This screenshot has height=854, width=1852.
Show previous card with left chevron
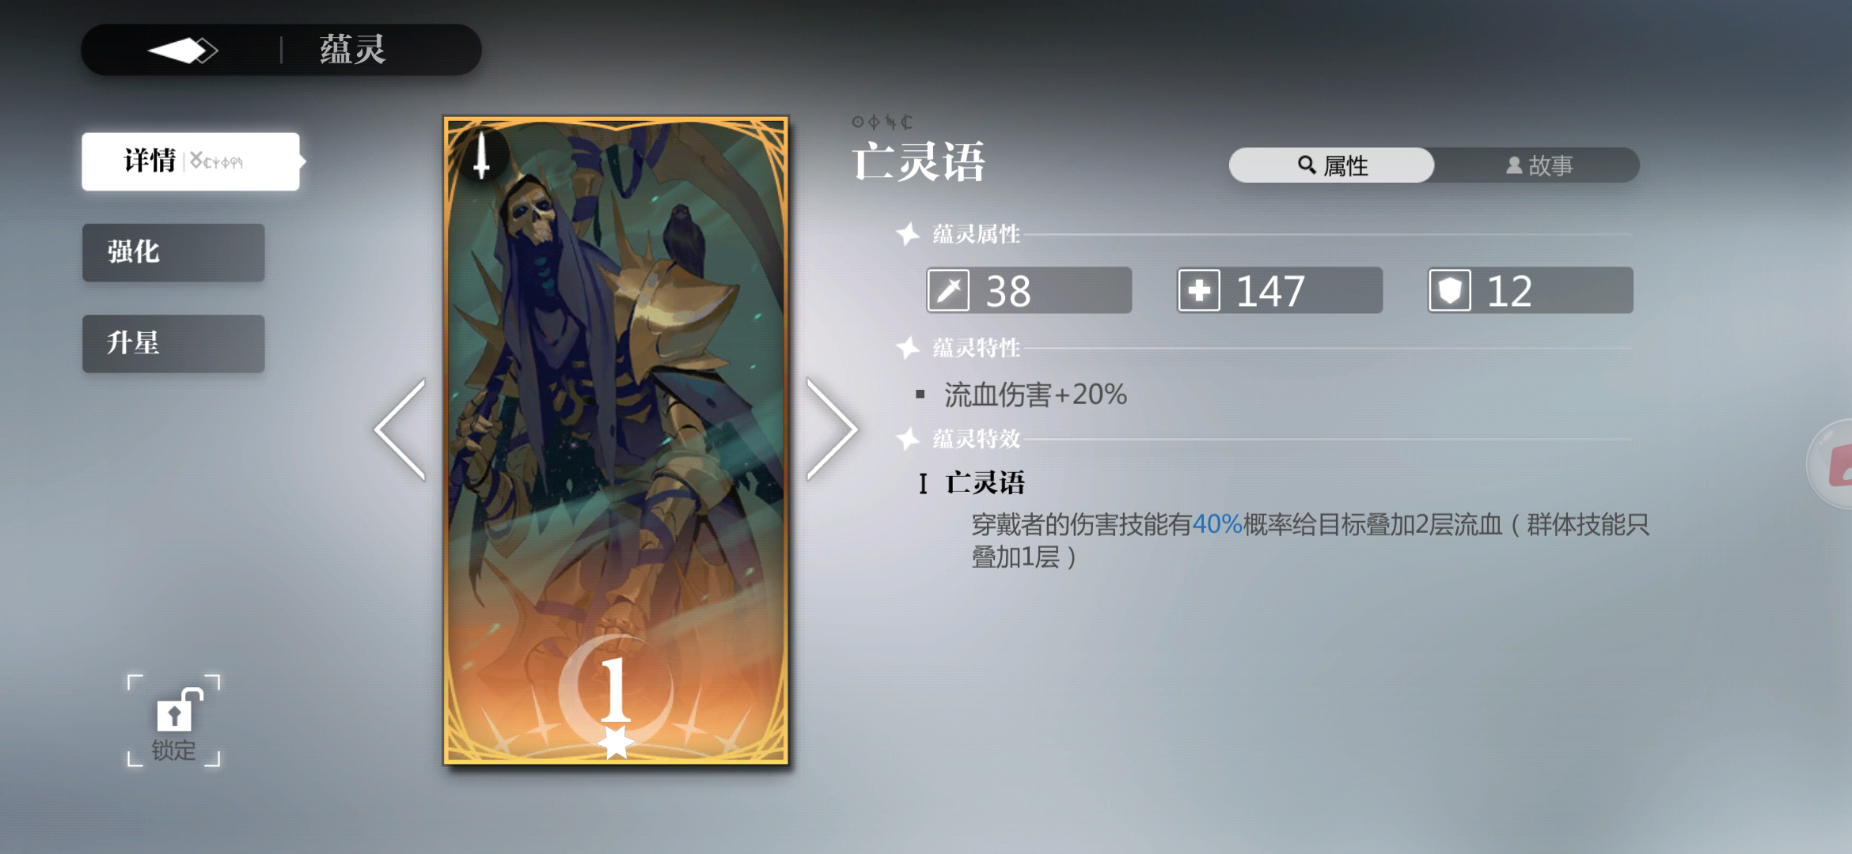point(400,429)
